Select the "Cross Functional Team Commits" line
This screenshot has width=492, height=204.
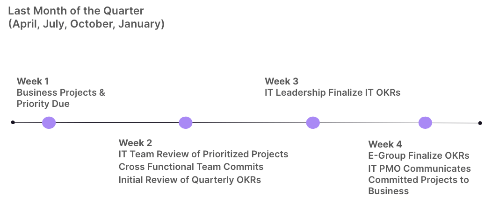(191, 167)
